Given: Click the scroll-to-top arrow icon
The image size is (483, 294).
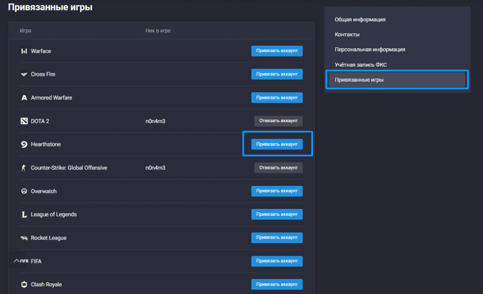Looking at the screenshot, I should click(x=16, y=260).
